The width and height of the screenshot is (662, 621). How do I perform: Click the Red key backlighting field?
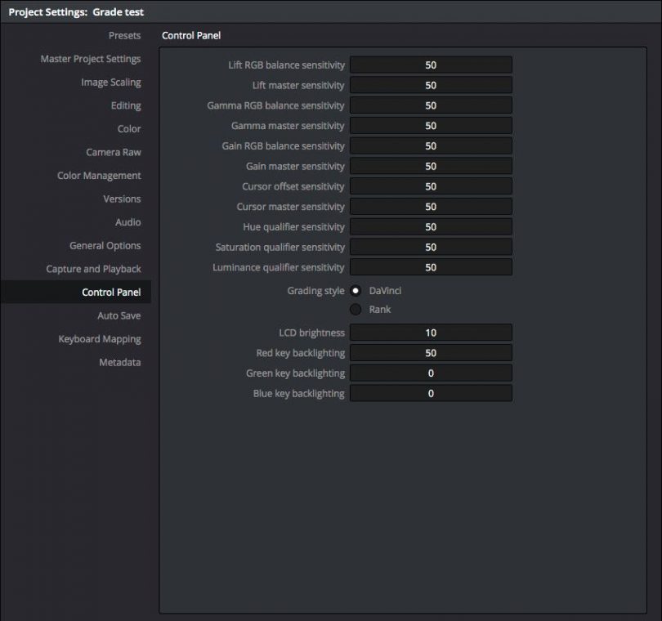click(x=431, y=353)
